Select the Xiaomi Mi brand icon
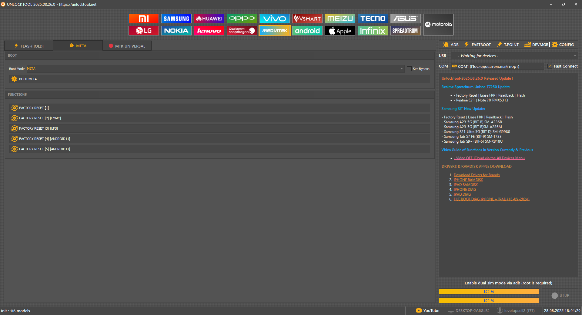Viewport: 582px width, 315px height. pyautogui.click(x=143, y=18)
